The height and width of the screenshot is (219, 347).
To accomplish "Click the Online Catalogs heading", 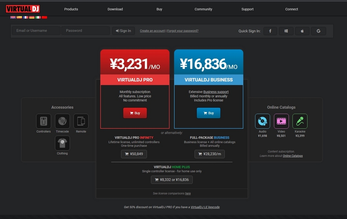I will click(x=281, y=107).
